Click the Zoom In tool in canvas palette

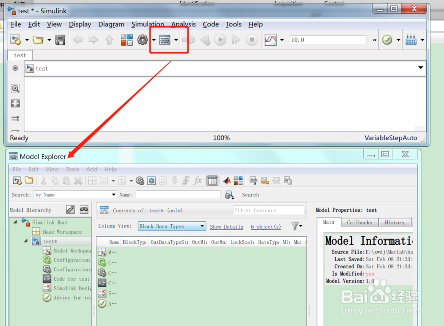point(15,89)
